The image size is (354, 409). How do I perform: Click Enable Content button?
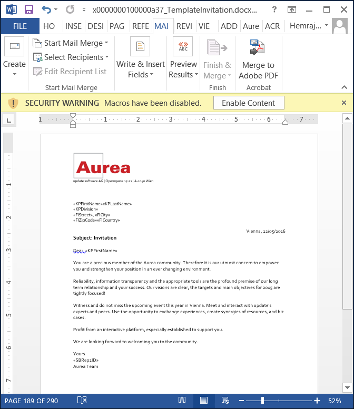[249, 103]
